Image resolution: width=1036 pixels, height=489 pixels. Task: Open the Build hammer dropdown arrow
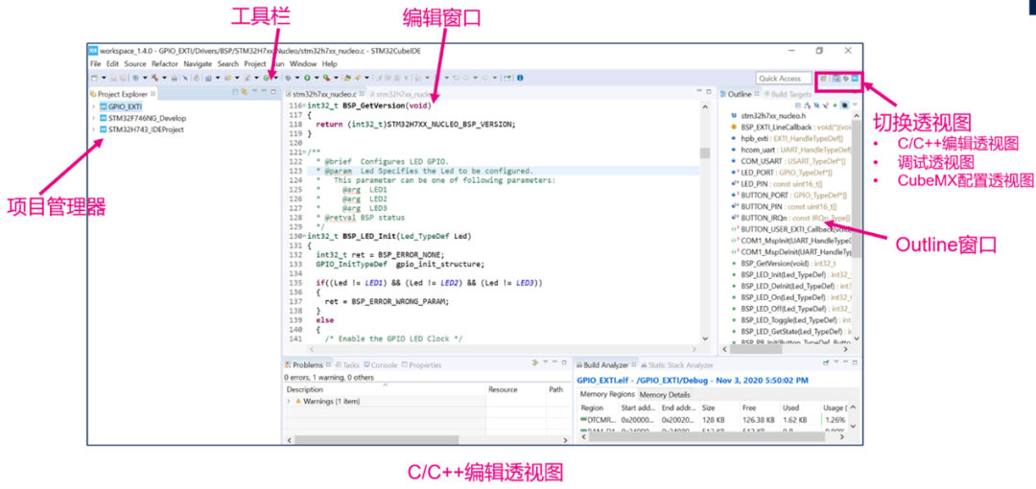click(x=165, y=78)
